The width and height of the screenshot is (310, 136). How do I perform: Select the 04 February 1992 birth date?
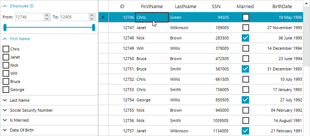pyautogui.click(x=282, y=110)
